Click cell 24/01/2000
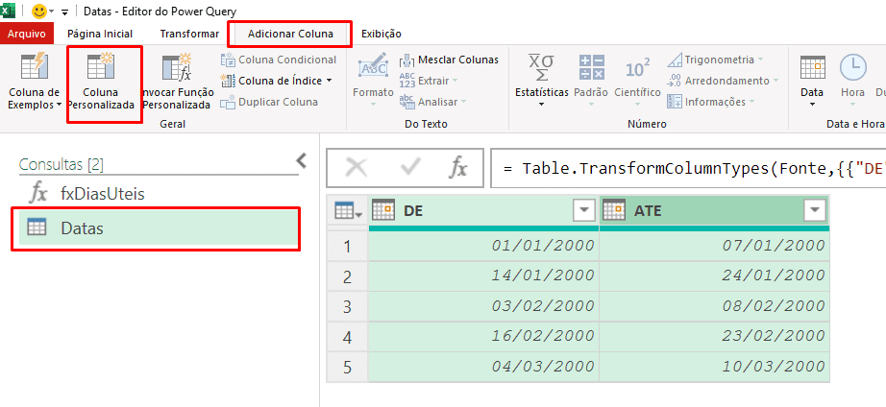 [x=715, y=276]
